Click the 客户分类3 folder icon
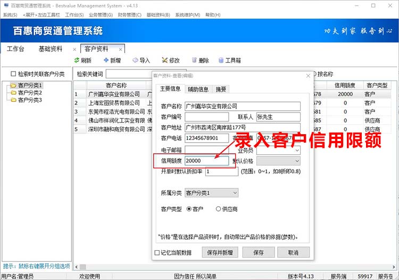 coord(13,100)
